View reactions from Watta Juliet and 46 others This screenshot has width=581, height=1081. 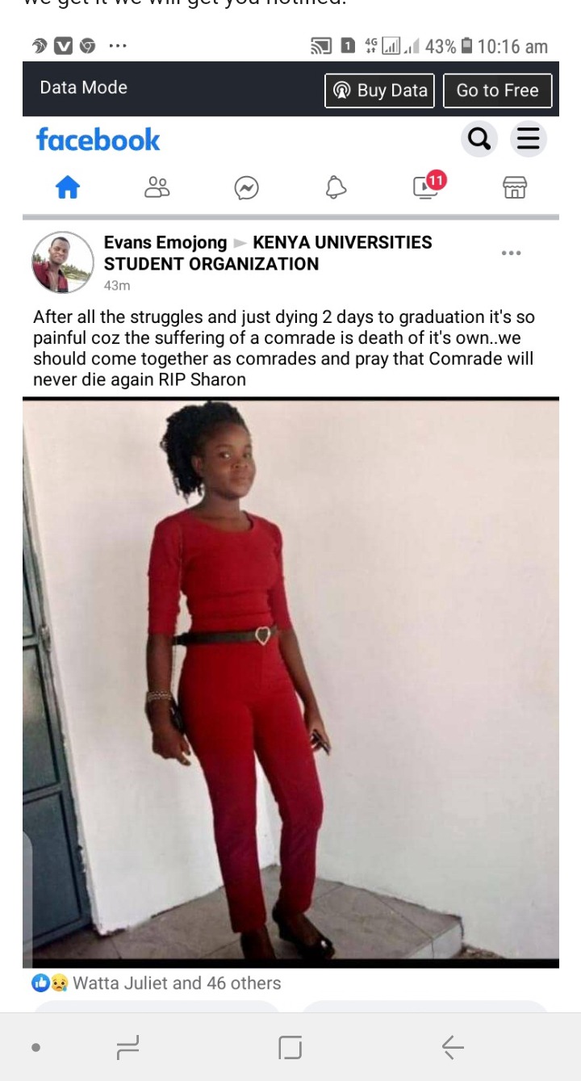(177, 983)
